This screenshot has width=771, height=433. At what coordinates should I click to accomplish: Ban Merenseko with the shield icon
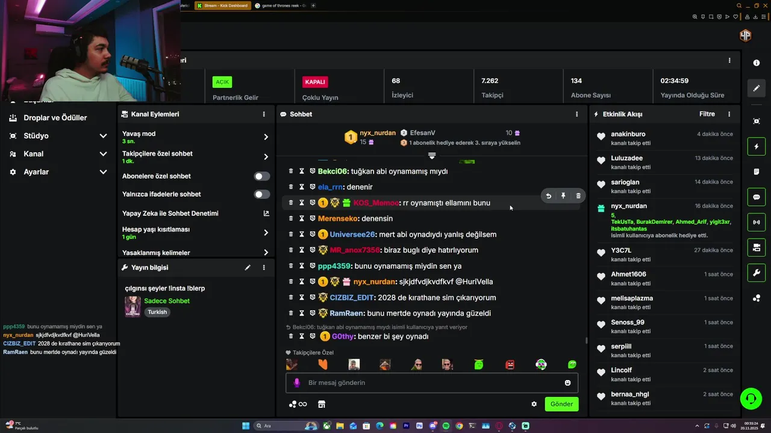tap(313, 218)
